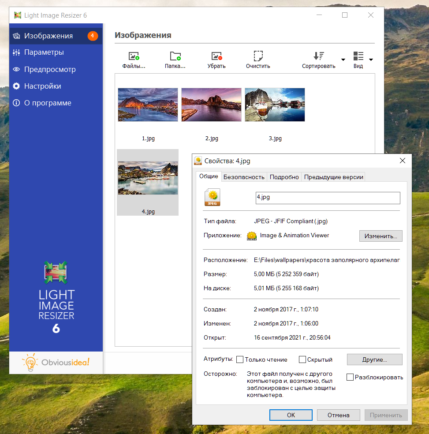Click the Вид view mode icon

tap(358, 56)
